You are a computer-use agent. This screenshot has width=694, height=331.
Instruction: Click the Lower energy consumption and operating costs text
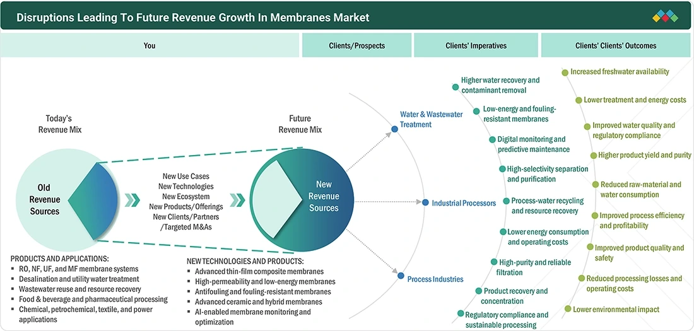[548, 237]
